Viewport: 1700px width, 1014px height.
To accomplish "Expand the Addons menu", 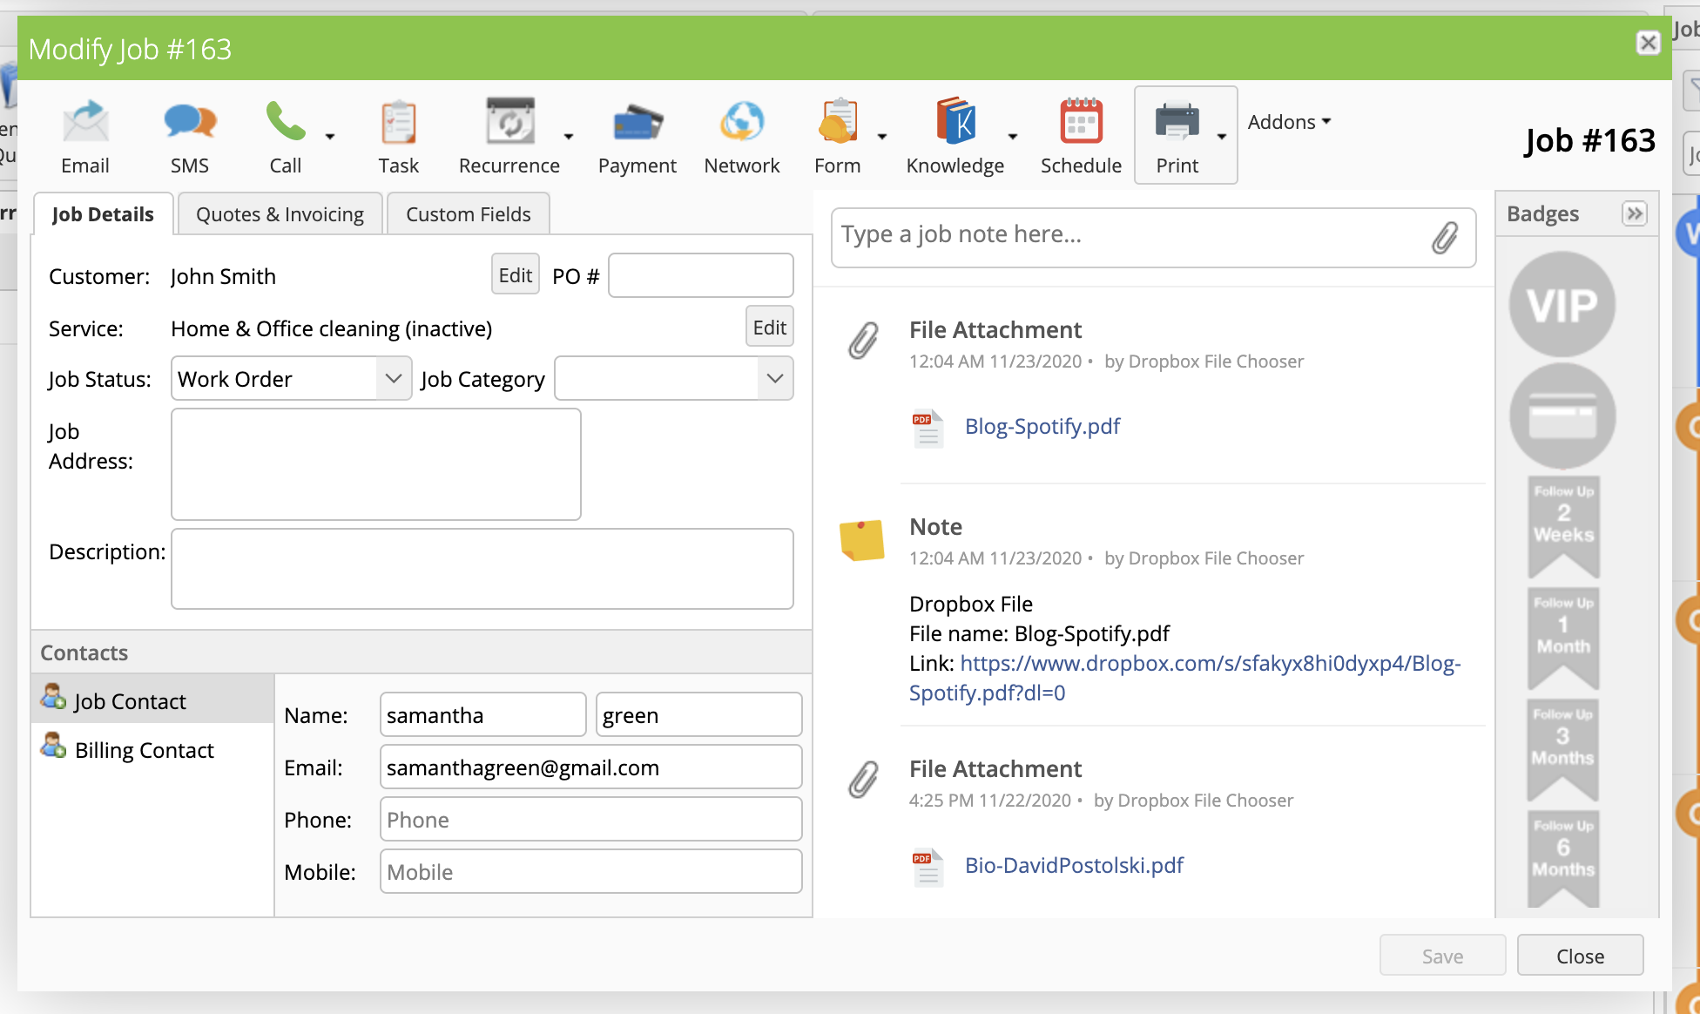I will coord(1289,122).
